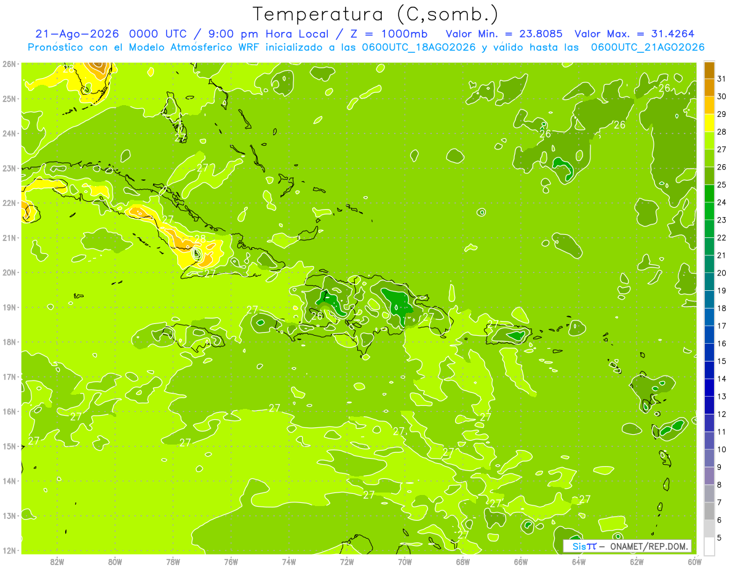Click the blue swatch between 15 and 16
This screenshot has width=738, height=570.
pos(709,352)
